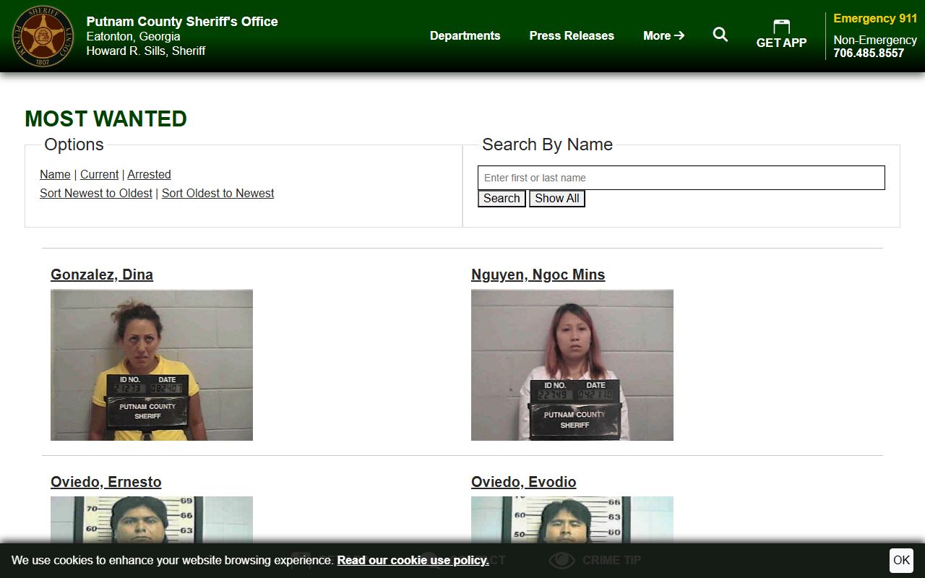
Task: Click the Emergency 911 text
Action: pos(875,19)
